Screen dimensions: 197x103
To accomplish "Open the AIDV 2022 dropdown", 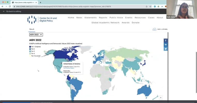I will pos(36,35).
